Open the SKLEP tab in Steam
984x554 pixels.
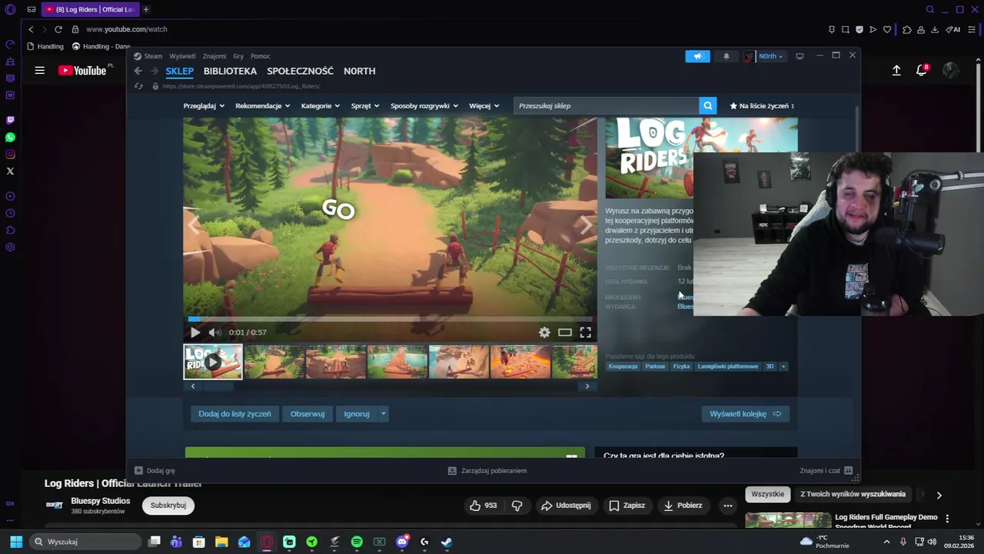pyautogui.click(x=179, y=71)
